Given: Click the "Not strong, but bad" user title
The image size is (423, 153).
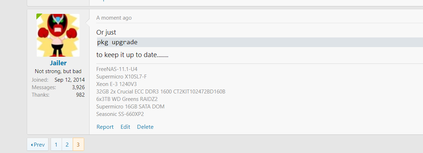Looking at the screenshot, I should click(58, 71).
